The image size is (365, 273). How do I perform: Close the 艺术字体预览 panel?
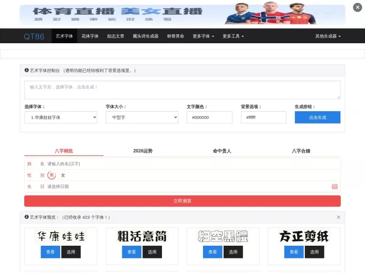point(338,217)
